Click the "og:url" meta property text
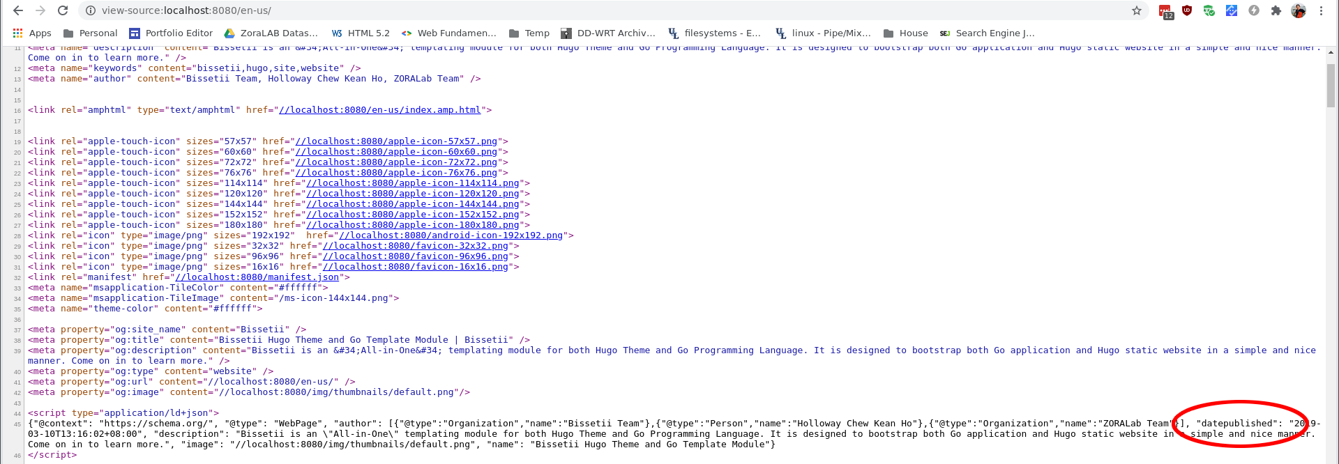The image size is (1339, 464). click(192, 382)
